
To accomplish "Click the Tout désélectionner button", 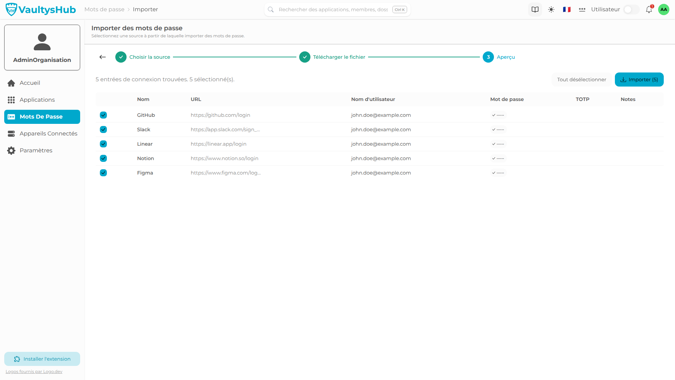I will point(581,80).
